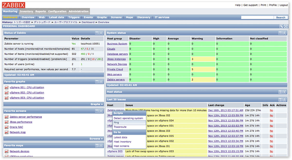Open vSphere 002: CPU utilization graph link

(x=27, y=93)
